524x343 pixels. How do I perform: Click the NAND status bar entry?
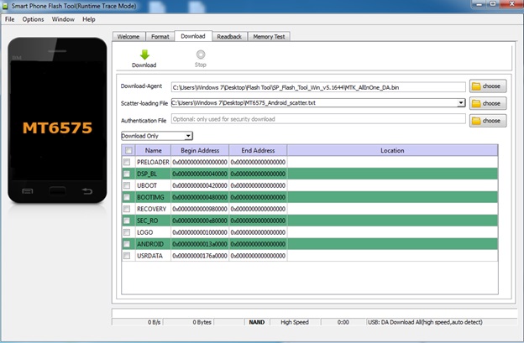(x=257, y=322)
